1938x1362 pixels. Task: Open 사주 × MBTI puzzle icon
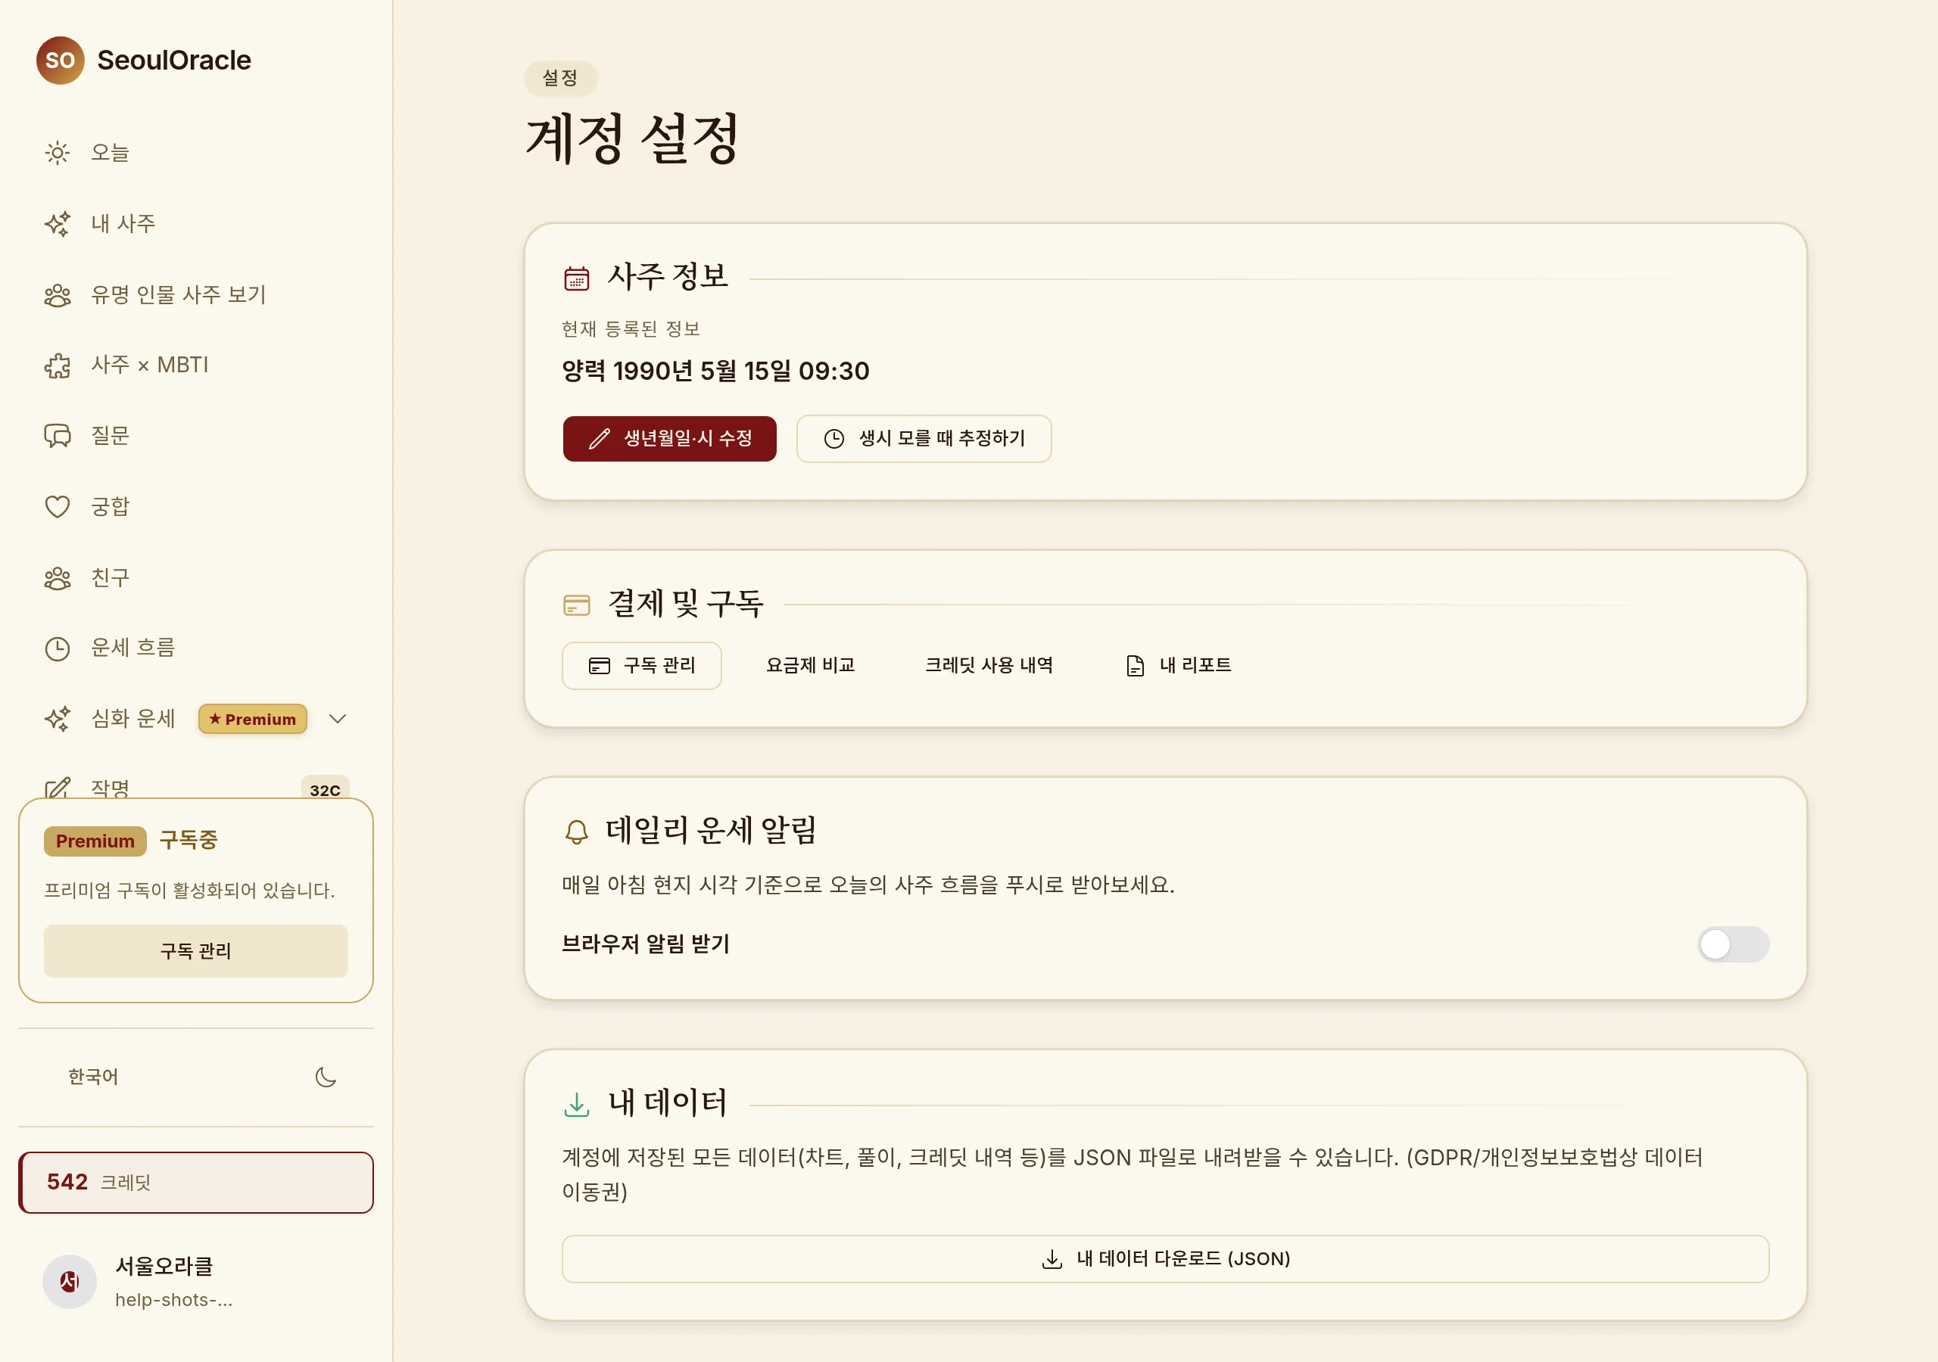[x=58, y=365]
